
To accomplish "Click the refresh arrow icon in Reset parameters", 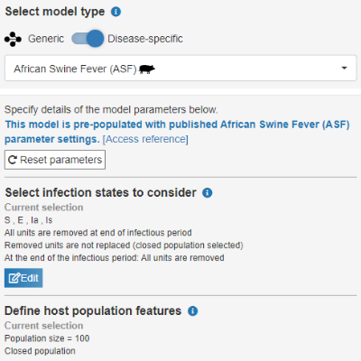I will [x=12, y=160].
